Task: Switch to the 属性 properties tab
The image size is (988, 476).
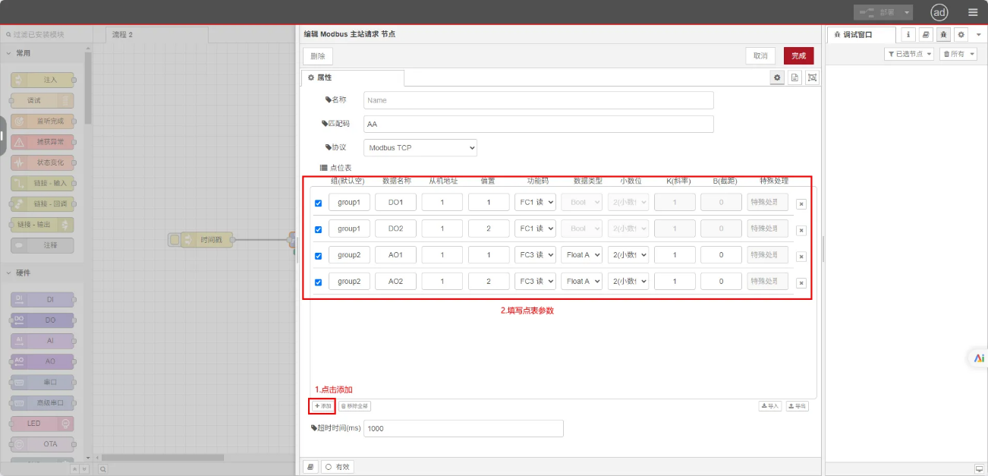Action: [353, 77]
